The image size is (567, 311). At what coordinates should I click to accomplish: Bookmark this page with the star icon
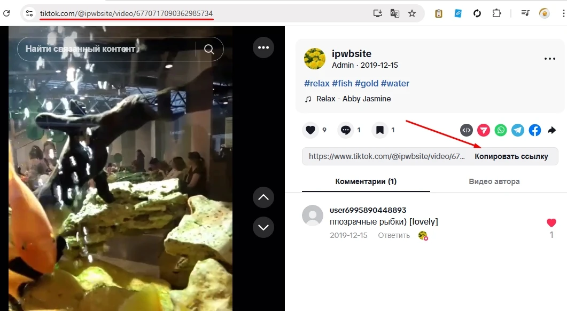pyautogui.click(x=411, y=13)
